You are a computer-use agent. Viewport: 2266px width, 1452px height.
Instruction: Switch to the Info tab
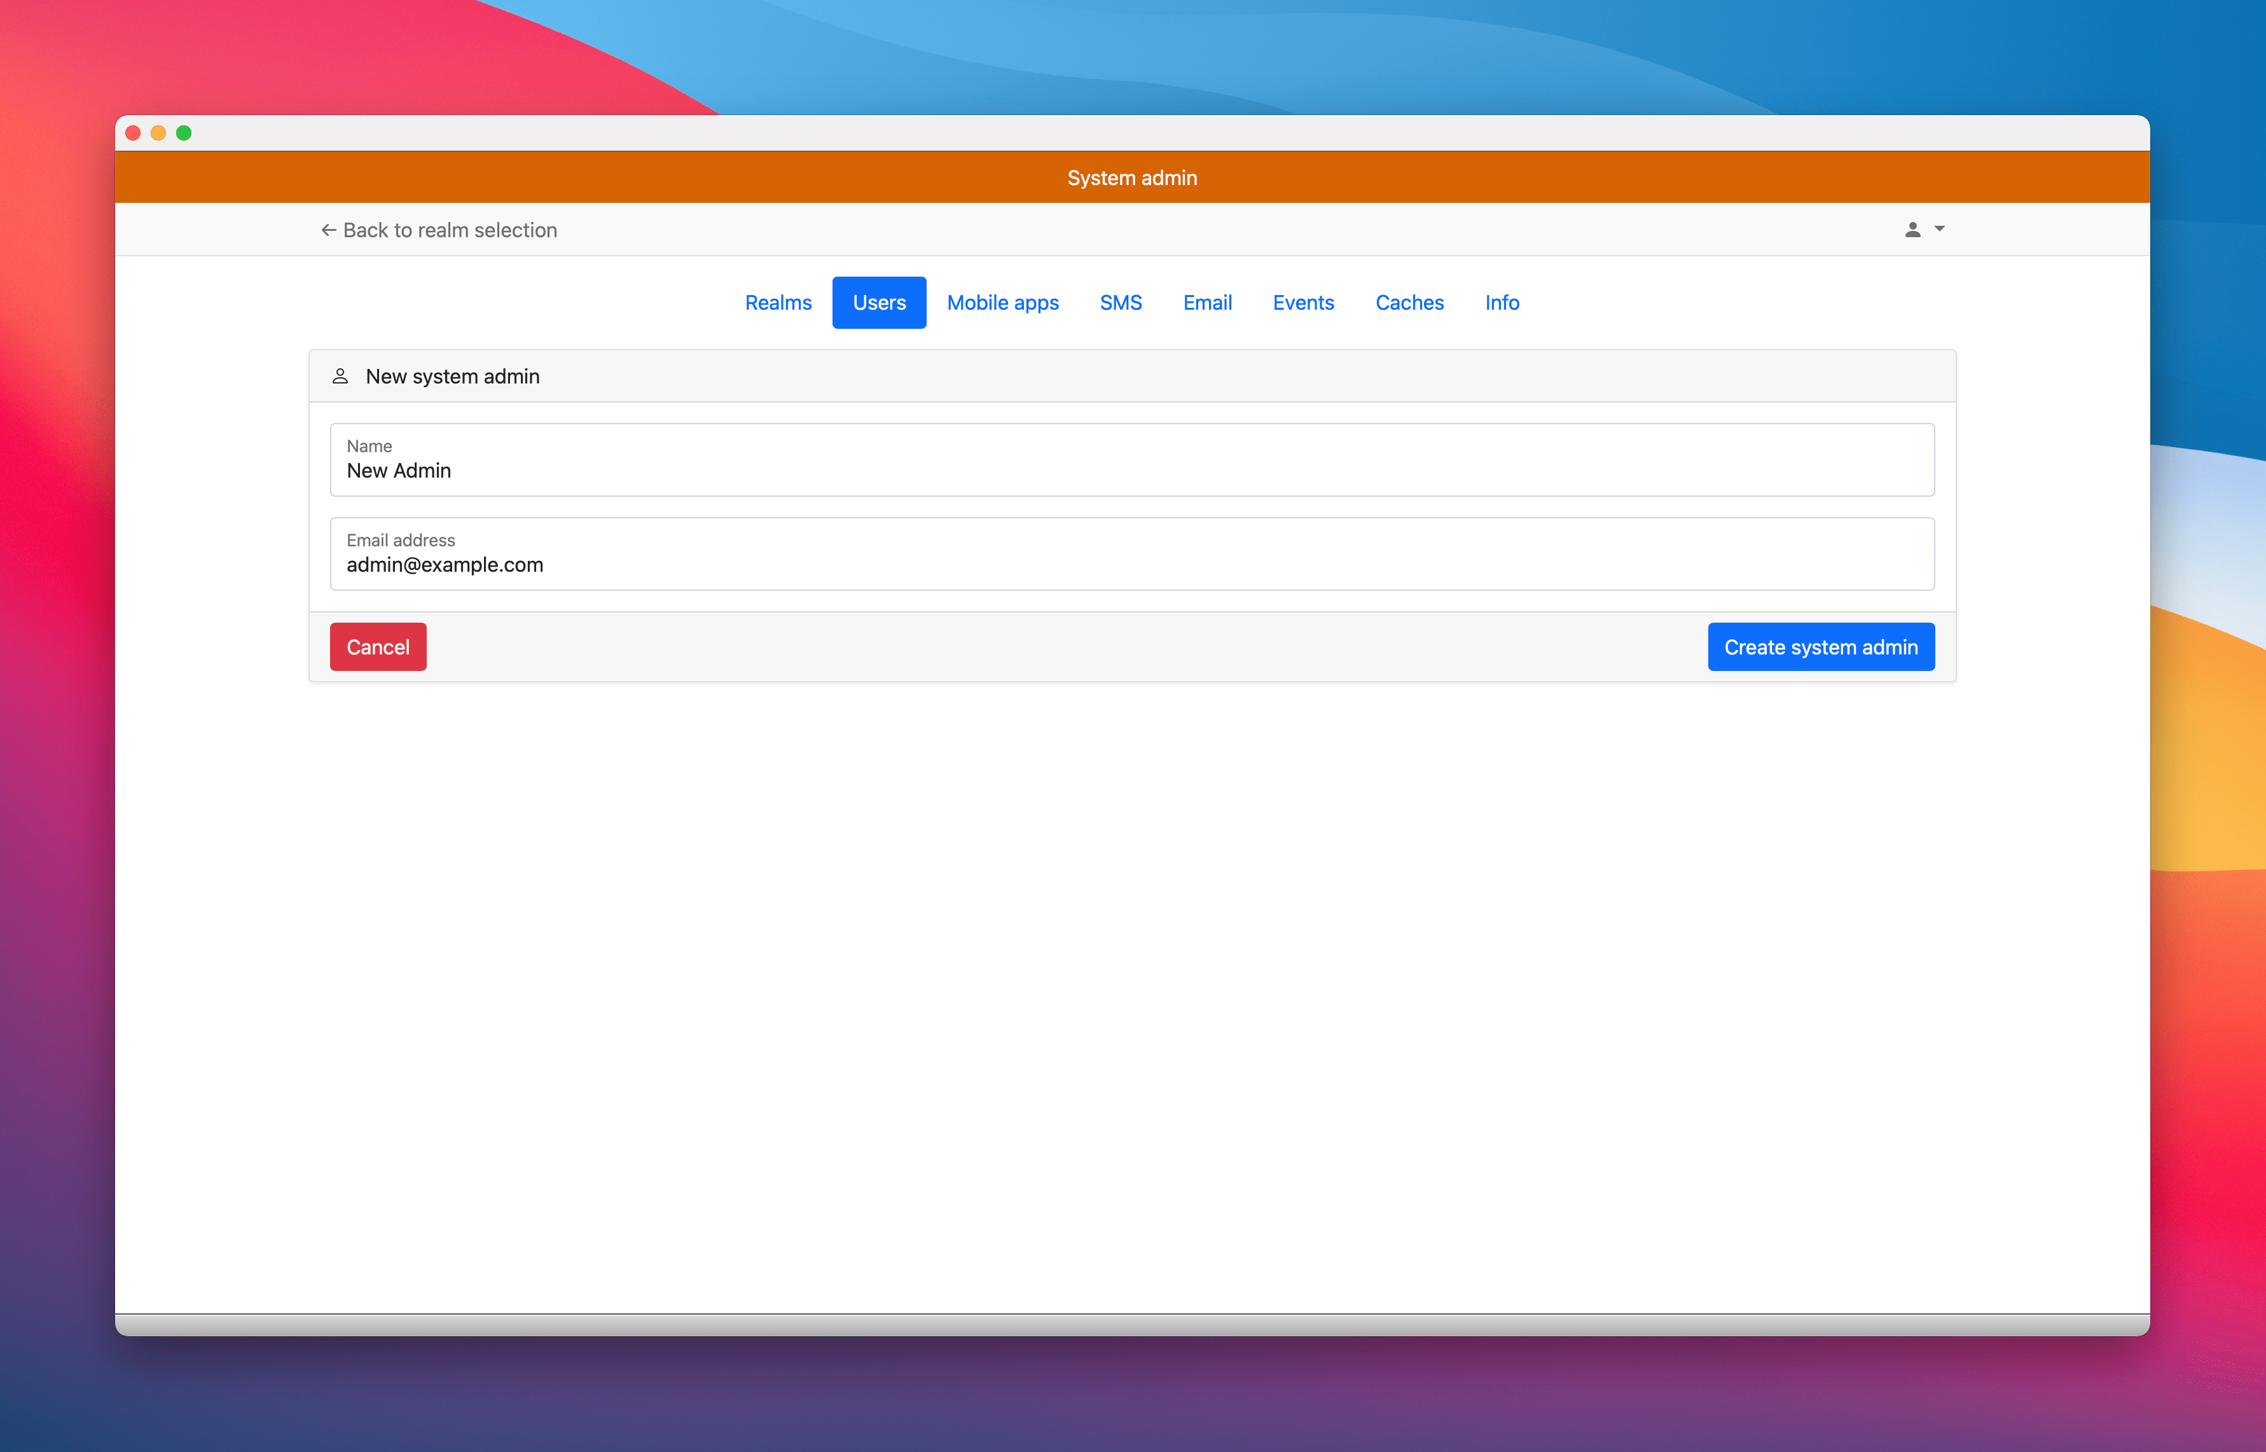coord(1502,303)
